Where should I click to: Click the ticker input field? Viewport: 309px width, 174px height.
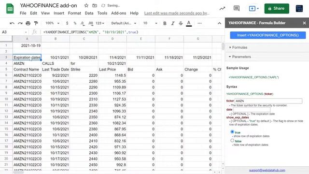click(x=268, y=101)
